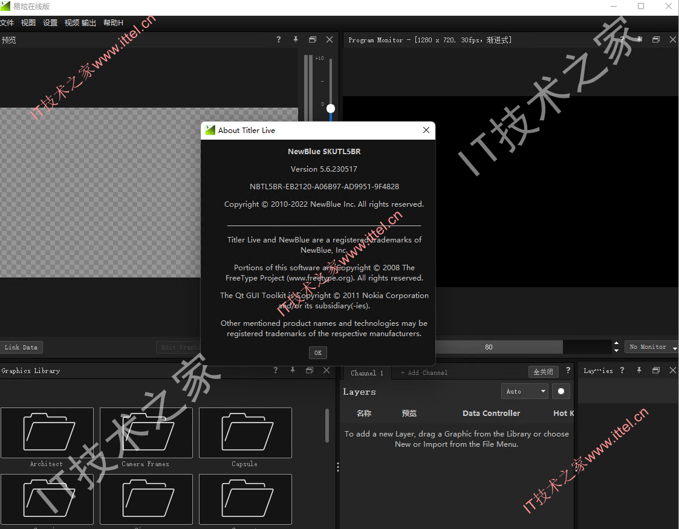Close the Program Monitor panel
Screen dimensions: 679x529
pyautogui.click(x=673, y=39)
